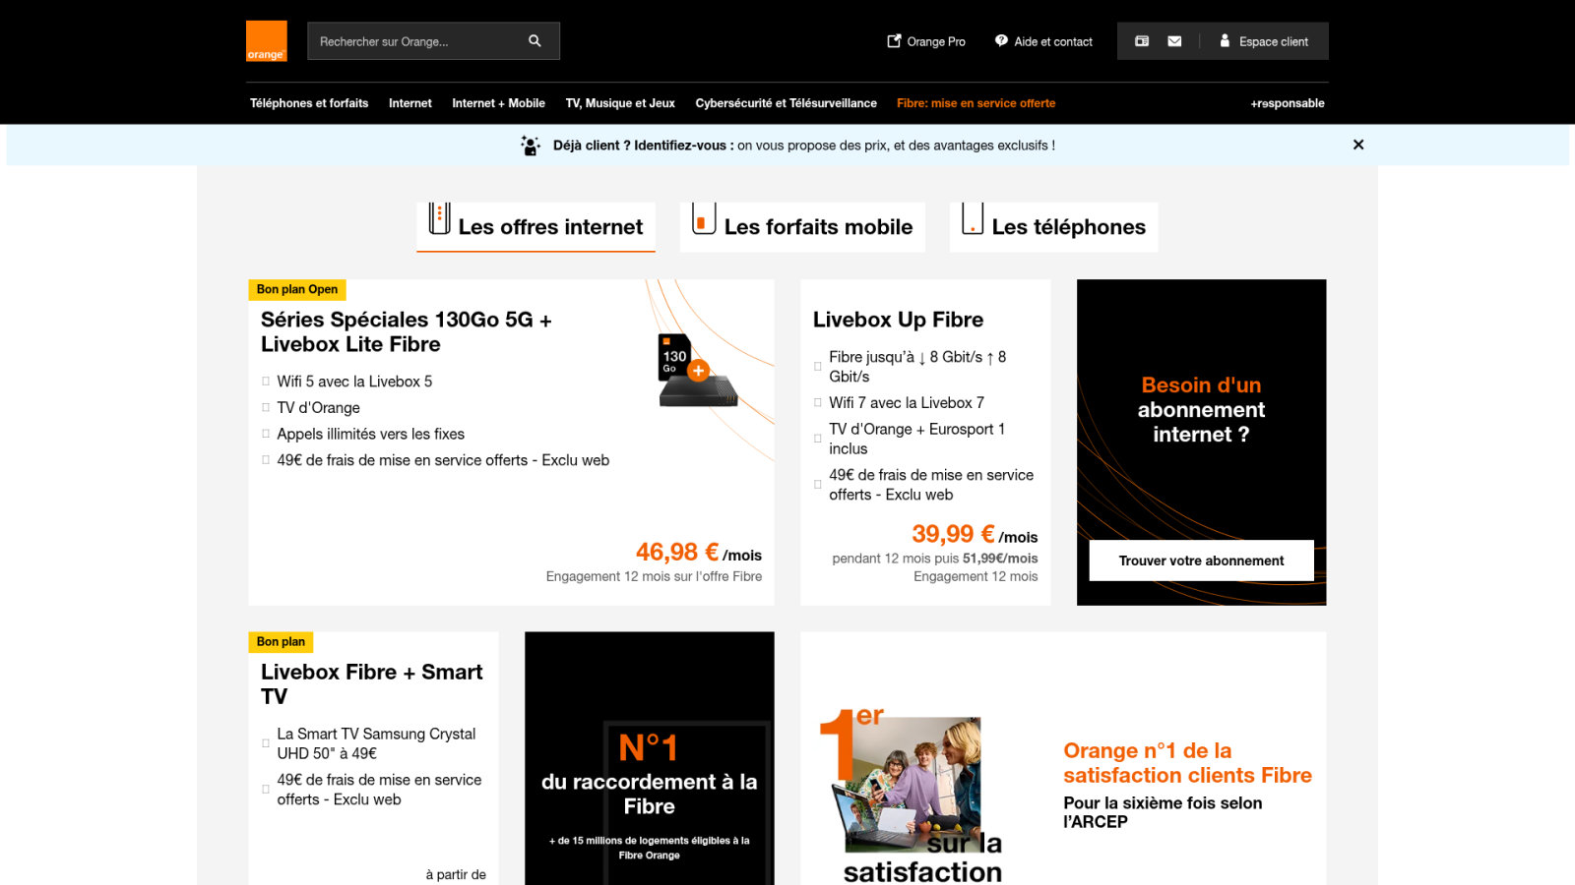Screen dimensions: 1575x885
Task: Click the search magnifier icon
Action: (x=535, y=41)
